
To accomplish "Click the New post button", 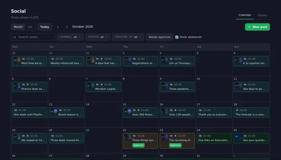I will [257, 27].
